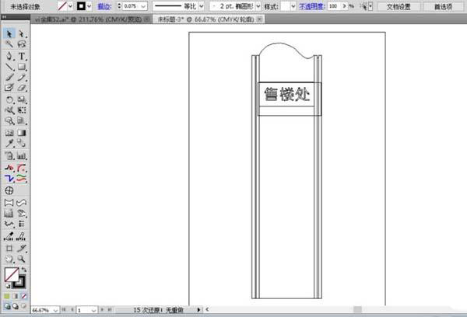Expand opacity slider arrow

pos(345,6)
